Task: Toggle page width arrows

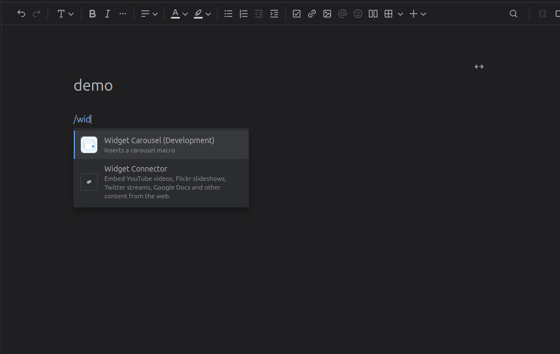Action: pos(479,67)
